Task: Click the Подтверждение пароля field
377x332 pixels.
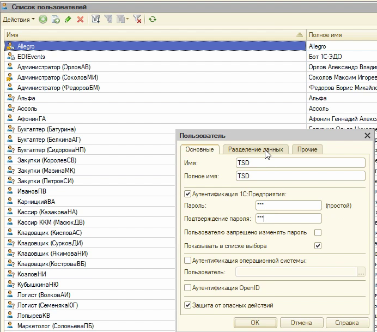Action: [x=289, y=219]
